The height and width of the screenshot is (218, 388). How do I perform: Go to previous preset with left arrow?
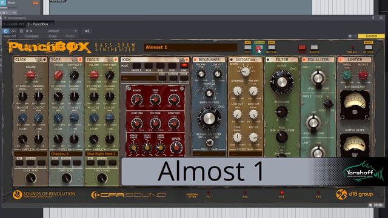click(27, 31)
